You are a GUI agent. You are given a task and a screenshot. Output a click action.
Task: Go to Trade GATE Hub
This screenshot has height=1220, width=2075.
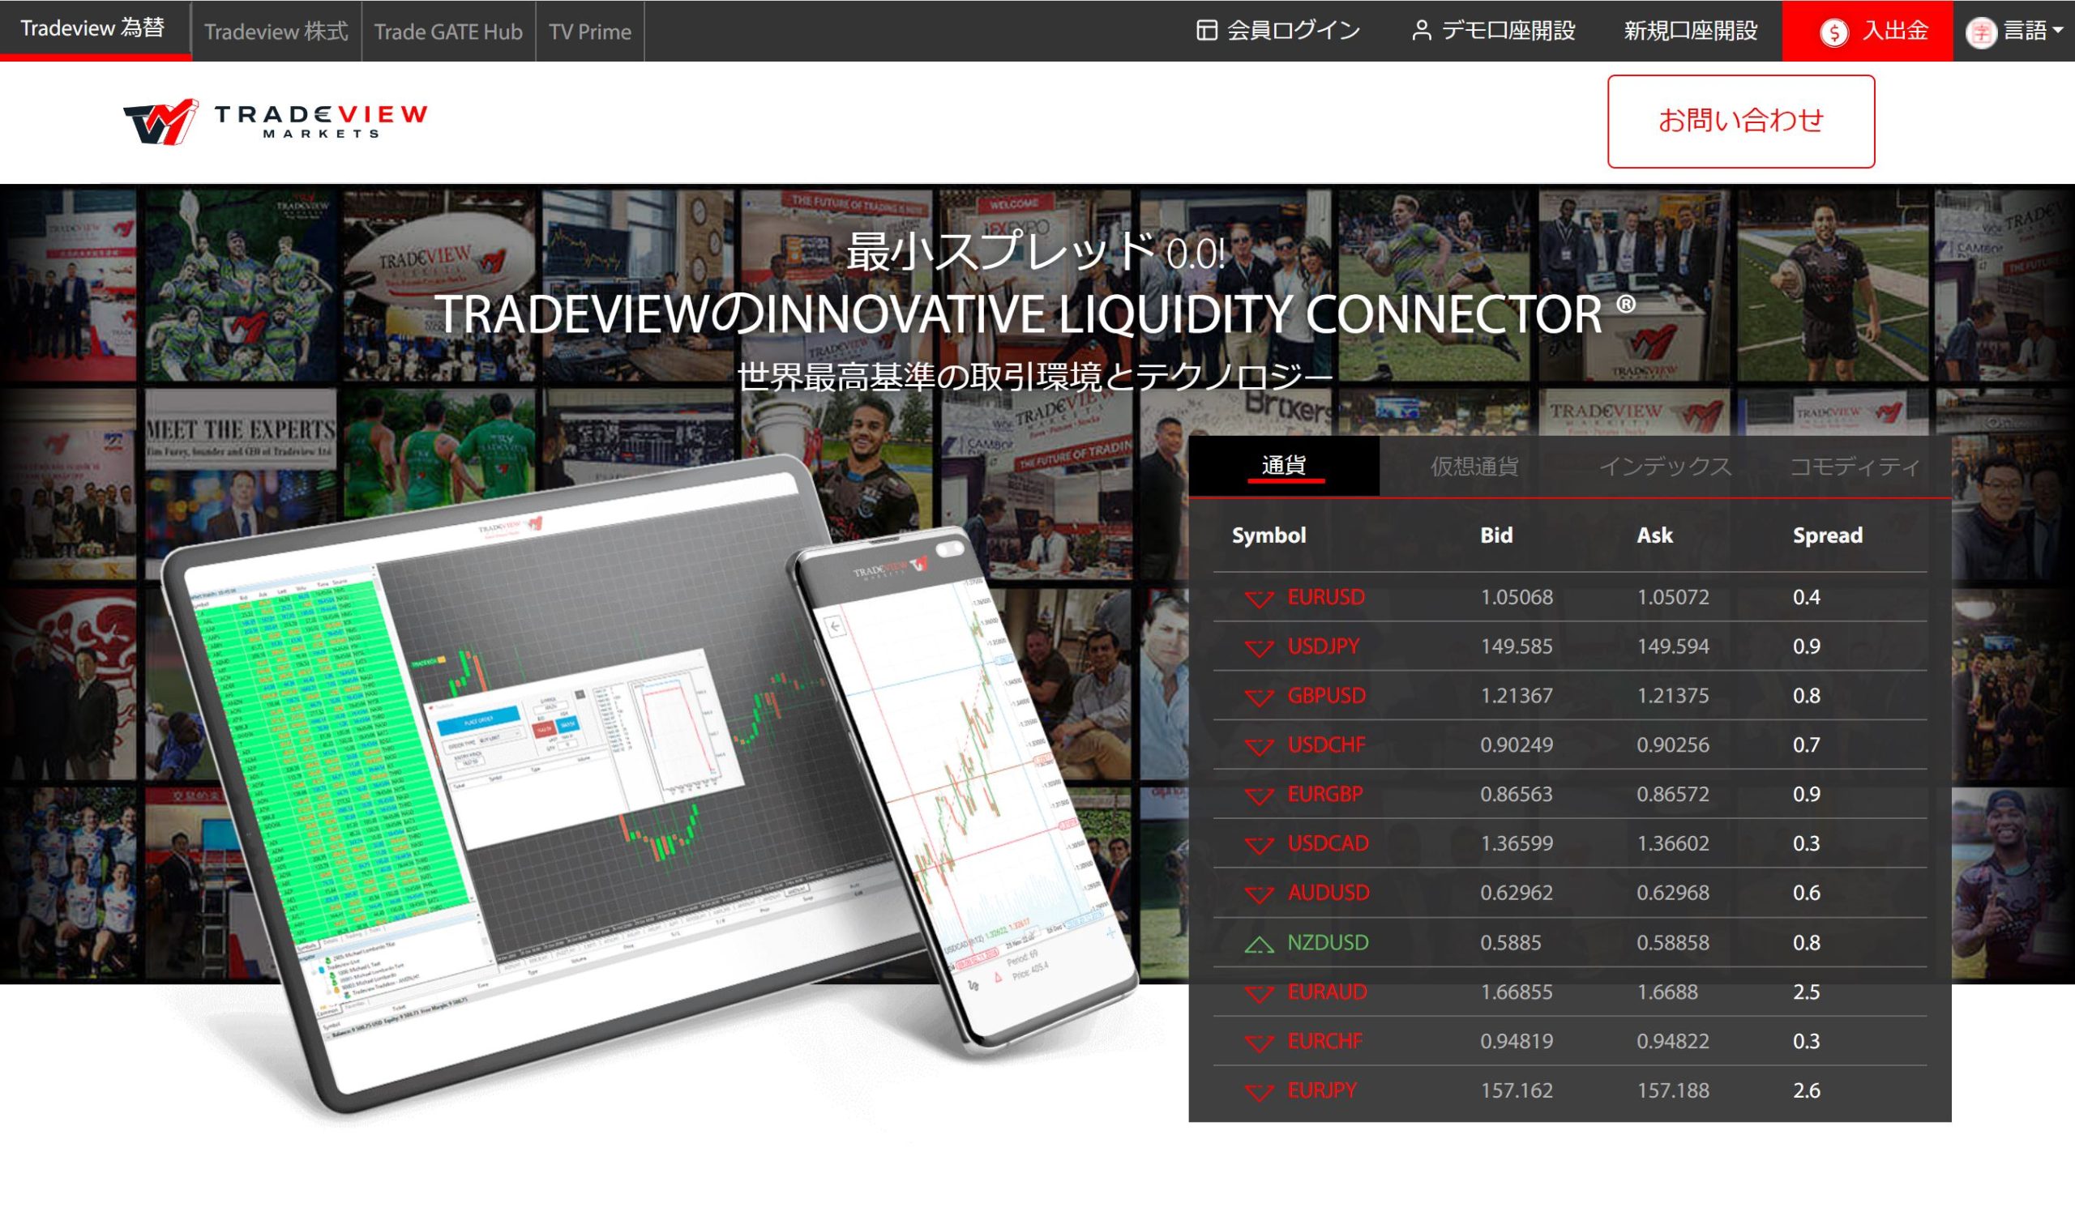[x=448, y=32]
